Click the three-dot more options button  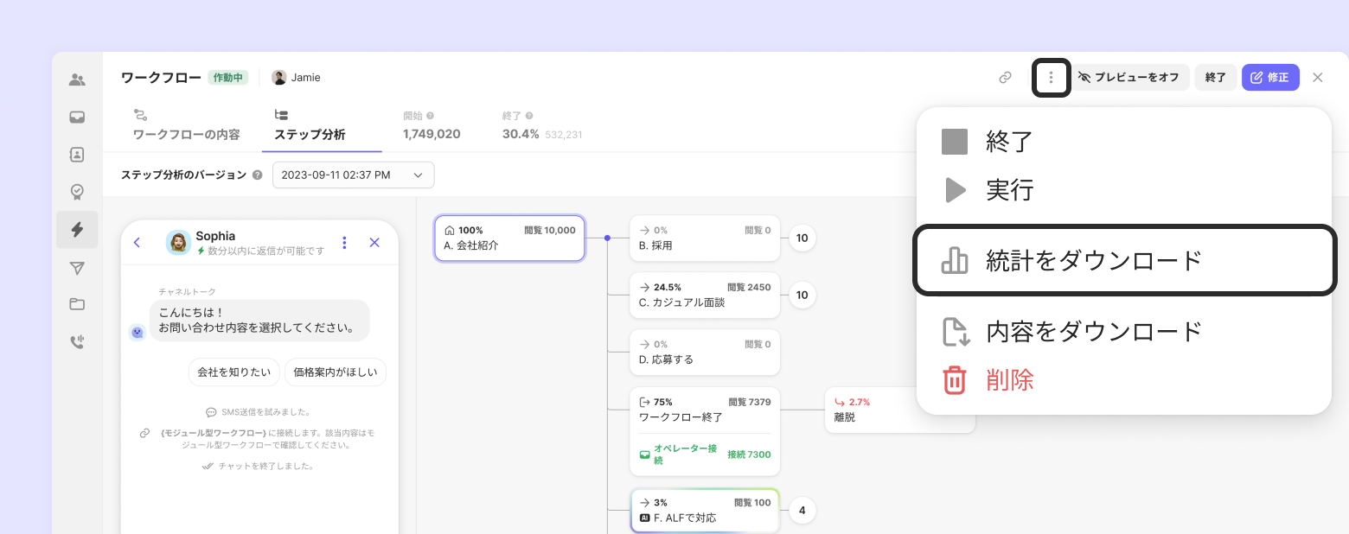coord(1051,78)
